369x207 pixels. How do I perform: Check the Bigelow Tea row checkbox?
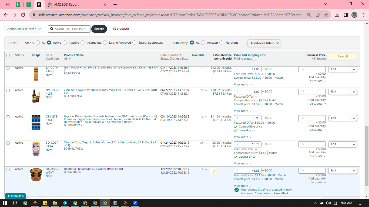coord(8,117)
